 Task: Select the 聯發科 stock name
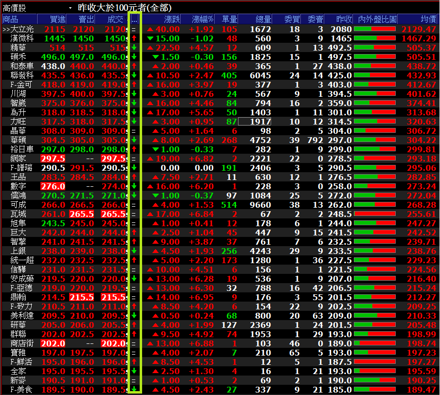(x=22, y=75)
